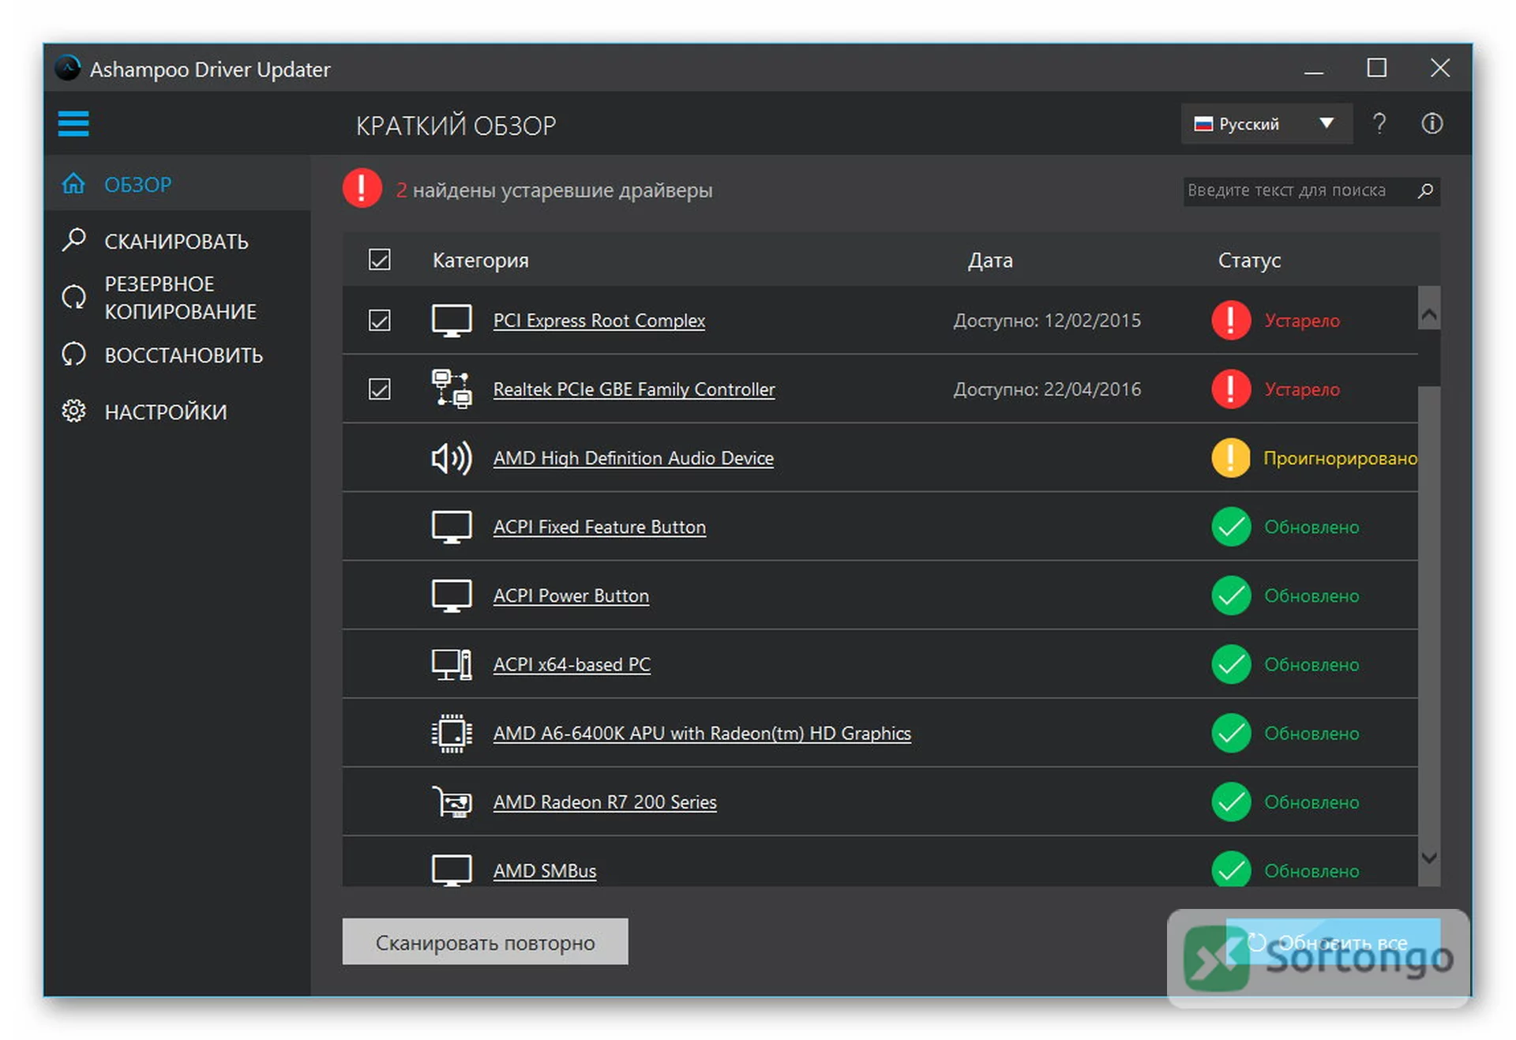
Task: Click the date text Доступно: 22/04/2016
Action: coord(1047,389)
